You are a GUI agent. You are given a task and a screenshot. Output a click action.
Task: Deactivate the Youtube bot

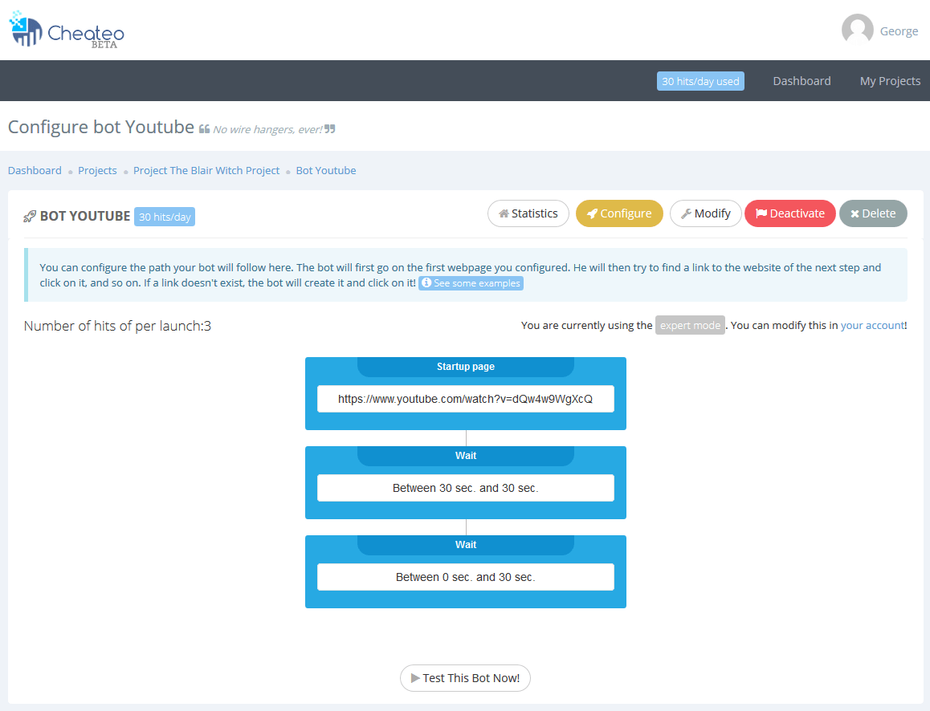coord(790,213)
